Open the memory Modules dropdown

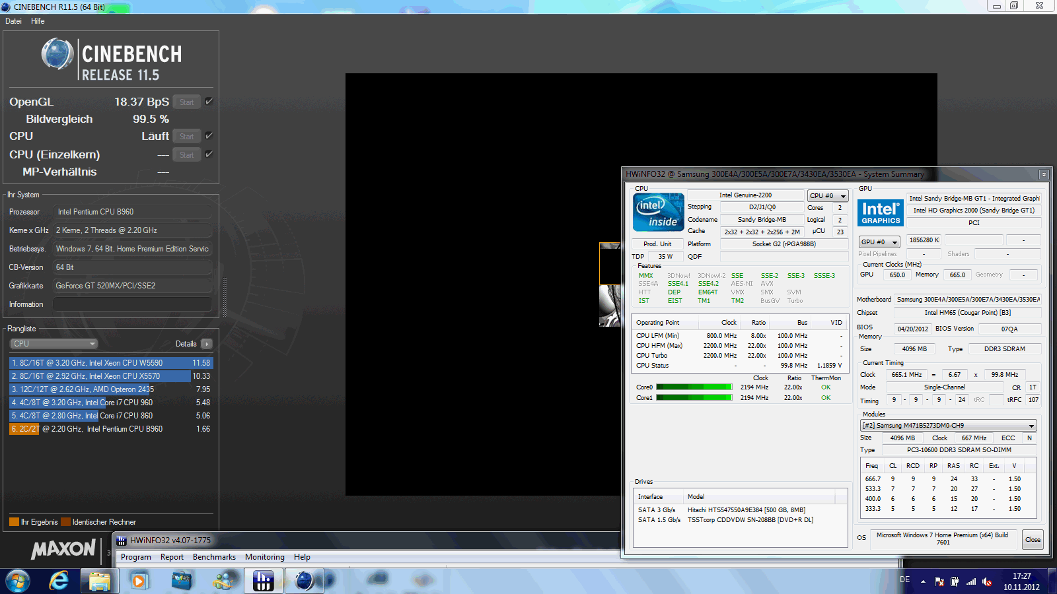point(948,426)
